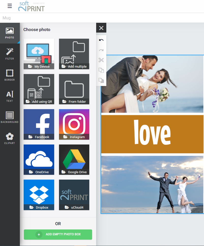
Task: Open the hamburger menu
Action: pos(10,6)
